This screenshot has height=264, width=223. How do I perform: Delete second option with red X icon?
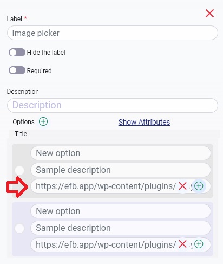click(x=182, y=244)
